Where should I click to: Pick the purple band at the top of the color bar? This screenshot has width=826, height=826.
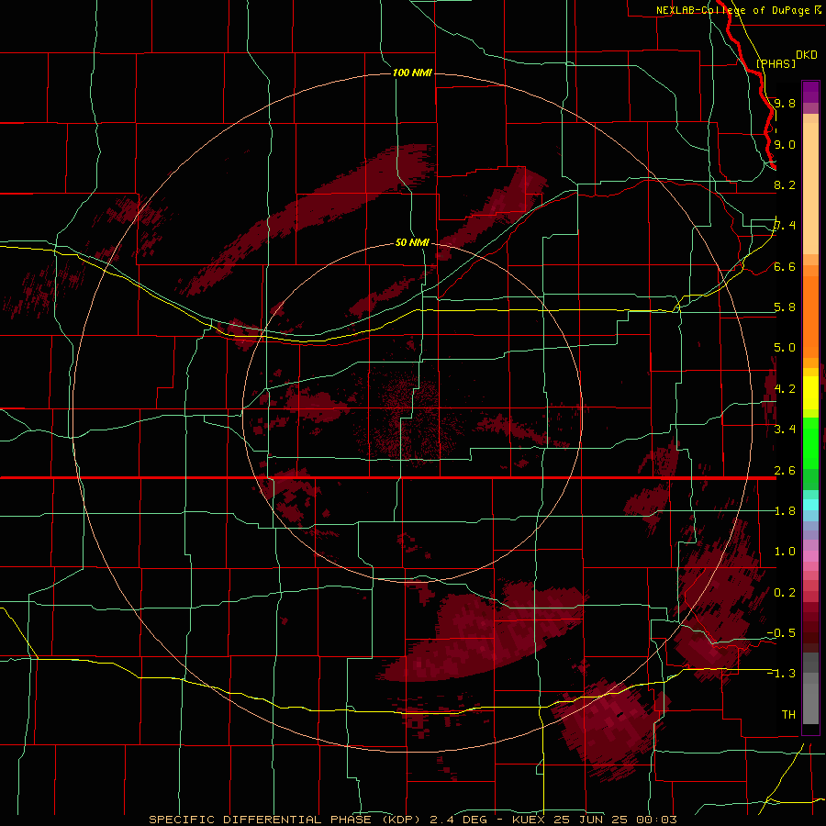810,92
